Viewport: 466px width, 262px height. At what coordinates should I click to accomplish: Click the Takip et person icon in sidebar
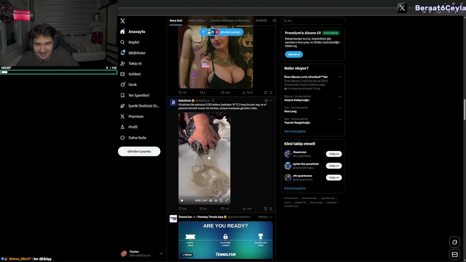pos(123,63)
